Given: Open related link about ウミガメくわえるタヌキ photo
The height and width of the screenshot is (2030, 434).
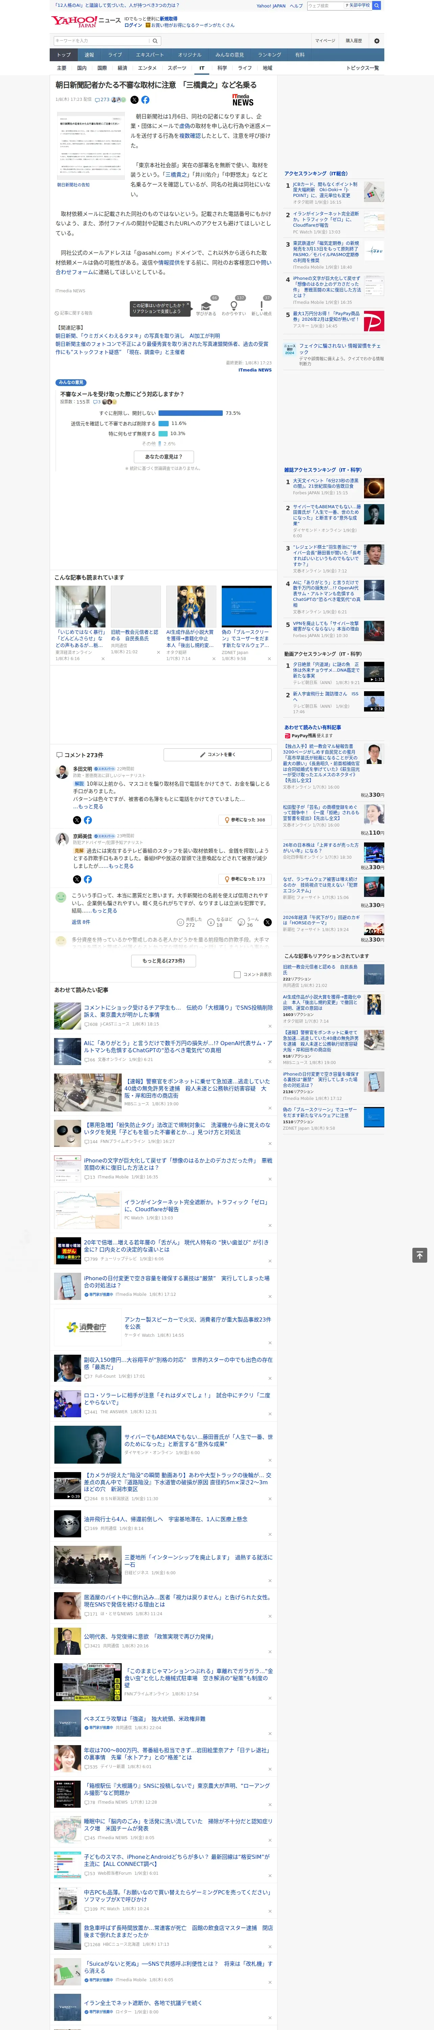Looking at the screenshot, I should pyautogui.click(x=138, y=336).
